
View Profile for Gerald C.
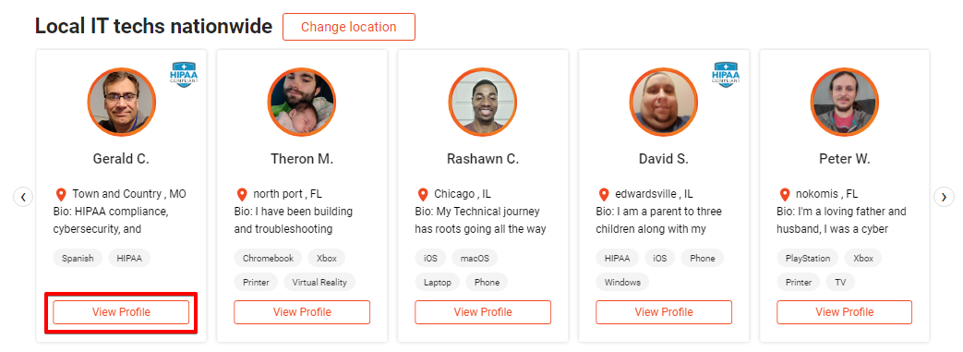point(121,312)
